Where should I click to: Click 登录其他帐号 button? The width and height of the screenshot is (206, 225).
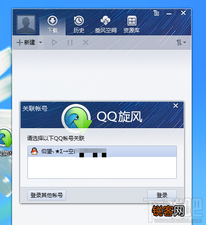coord(47,195)
